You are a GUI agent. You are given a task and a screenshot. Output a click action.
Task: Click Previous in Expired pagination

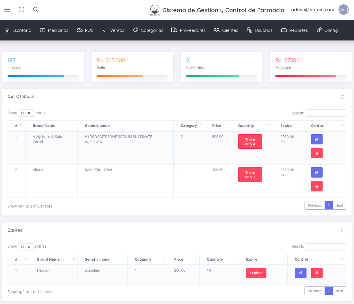(315, 291)
